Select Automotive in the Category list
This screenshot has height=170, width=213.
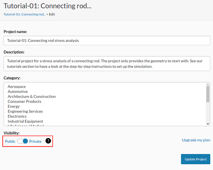18,91
